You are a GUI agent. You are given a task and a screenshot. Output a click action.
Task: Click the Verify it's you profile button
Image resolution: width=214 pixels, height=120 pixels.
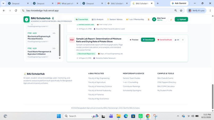tap(196, 11)
